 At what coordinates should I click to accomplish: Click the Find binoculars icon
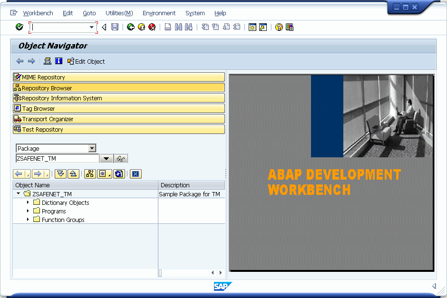click(x=178, y=27)
